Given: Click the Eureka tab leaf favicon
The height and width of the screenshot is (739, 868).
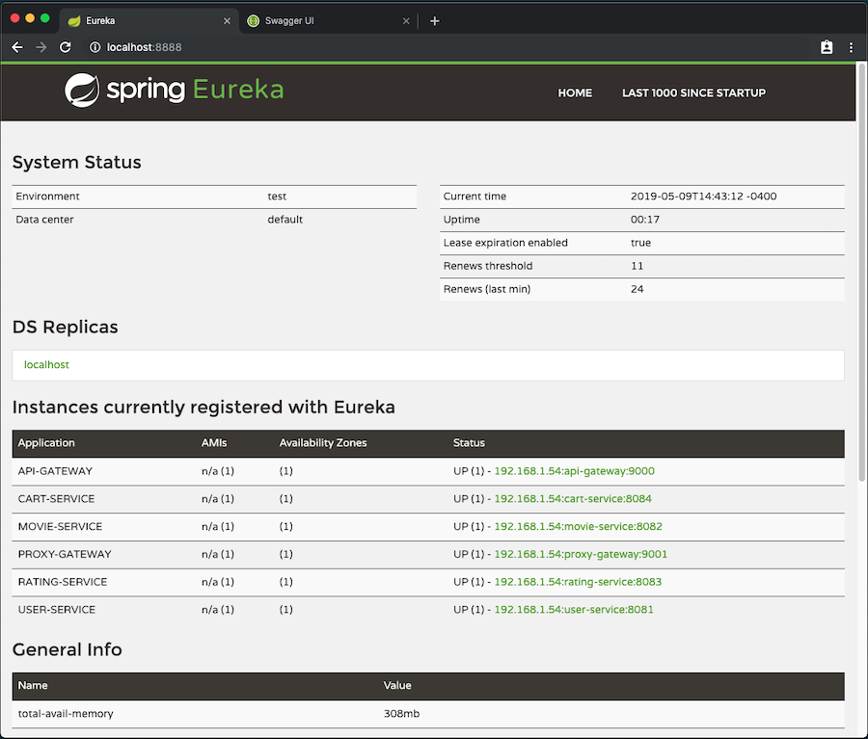Looking at the screenshot, I should coord(74,21).
